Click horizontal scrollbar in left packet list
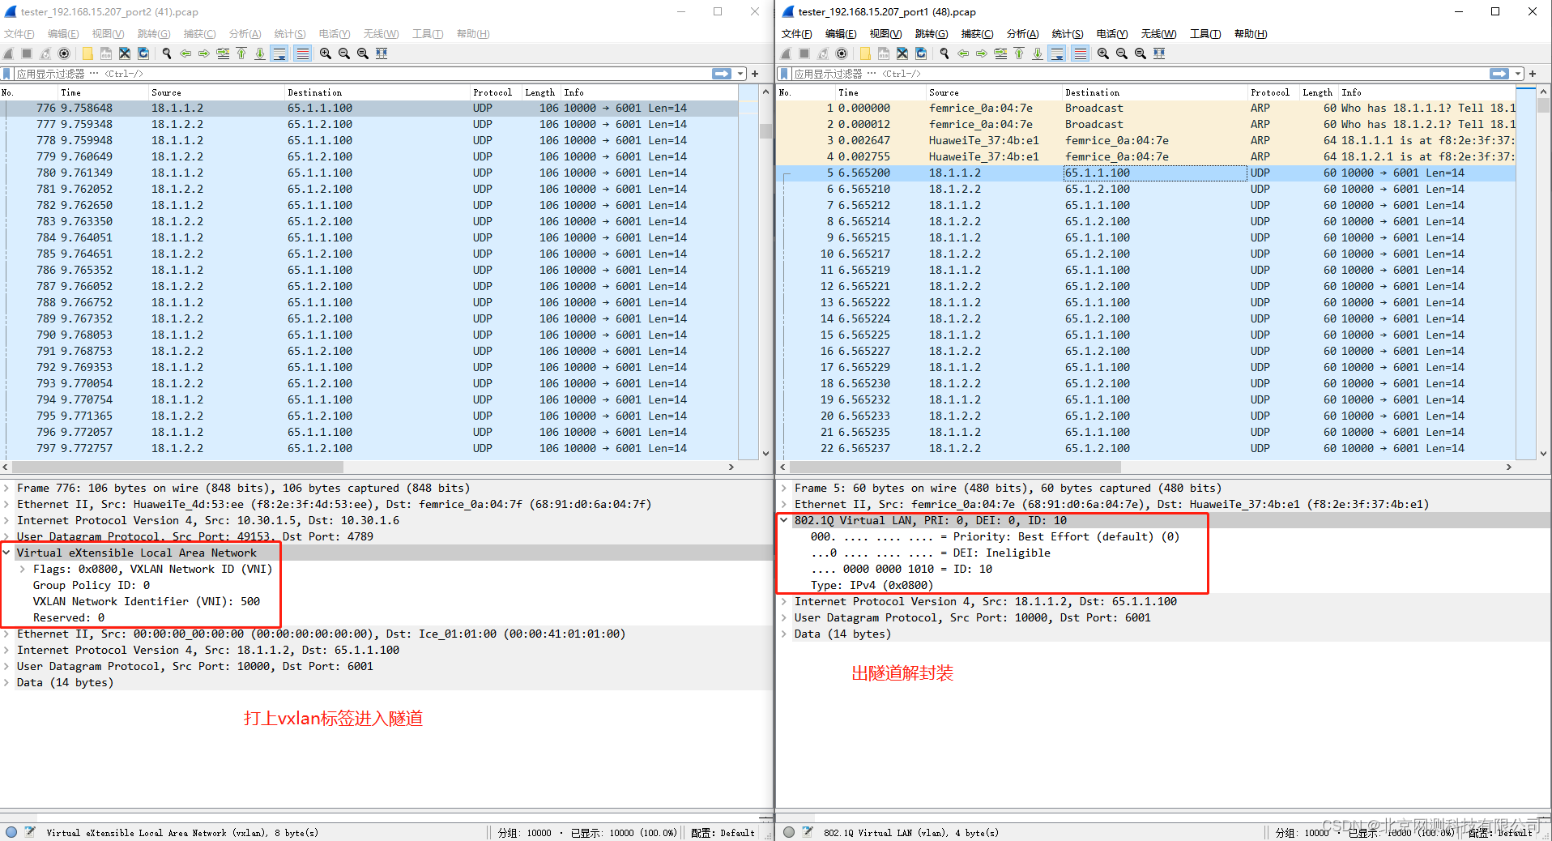Viewport: 1552px width, 841px height. click(x=178, y=467)
